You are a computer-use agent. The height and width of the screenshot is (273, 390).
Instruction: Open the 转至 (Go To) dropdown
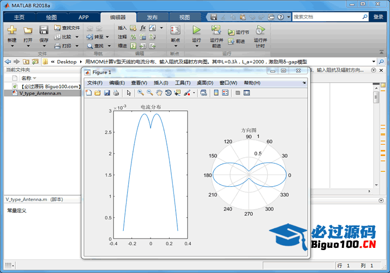click(x=107, y=37)
